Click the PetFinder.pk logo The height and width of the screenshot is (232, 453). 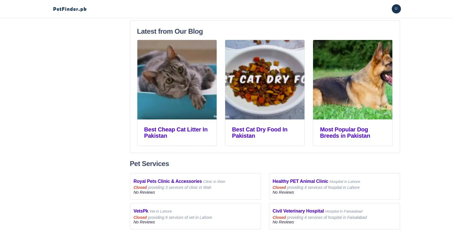(70, 9)
